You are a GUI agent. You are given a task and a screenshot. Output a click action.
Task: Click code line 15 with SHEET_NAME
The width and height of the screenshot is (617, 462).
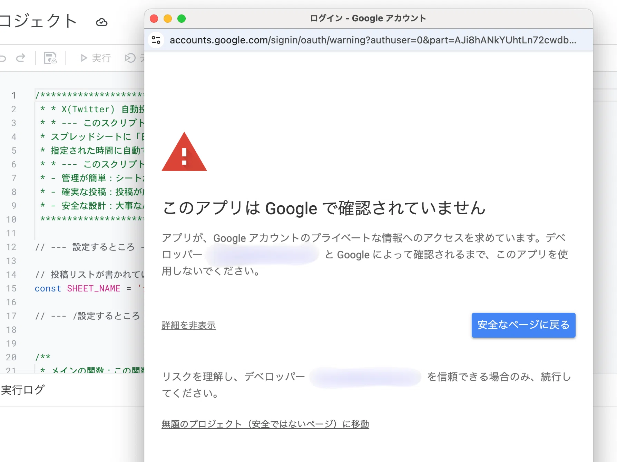[x=89, y=288]
